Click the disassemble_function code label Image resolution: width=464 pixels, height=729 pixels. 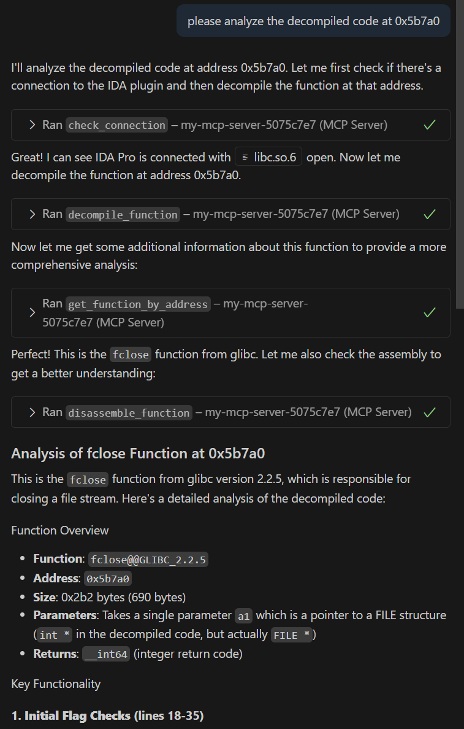pyautogui.click(x=128, y=412)
